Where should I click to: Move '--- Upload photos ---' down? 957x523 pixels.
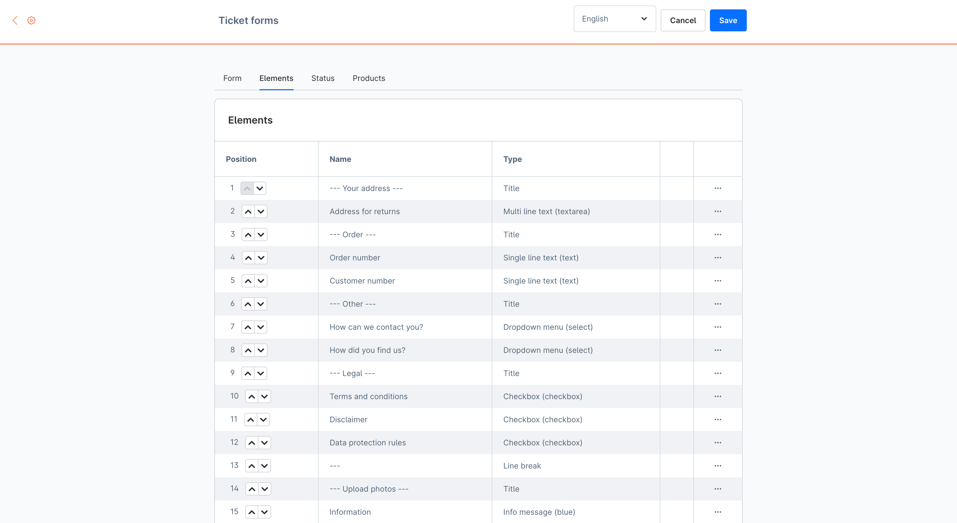(x=265, y=489)
